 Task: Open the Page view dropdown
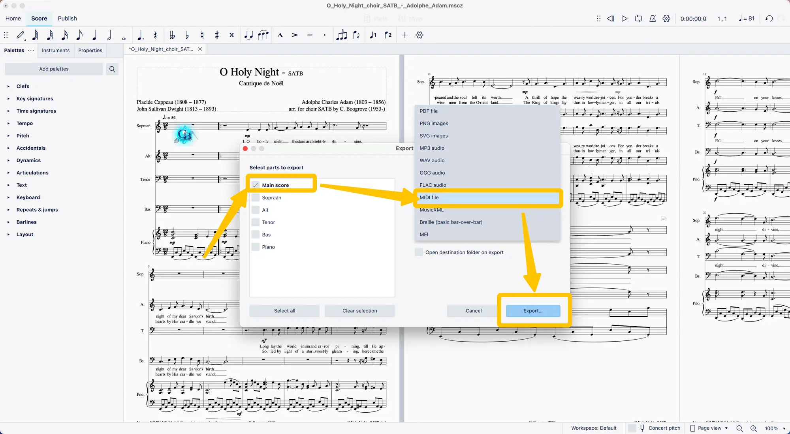coord(709,428)
